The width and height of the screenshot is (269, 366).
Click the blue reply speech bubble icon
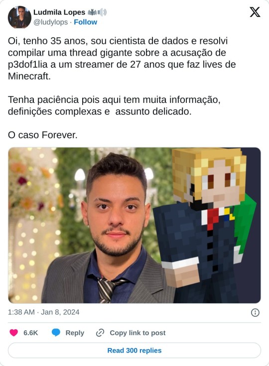[56, 333]
